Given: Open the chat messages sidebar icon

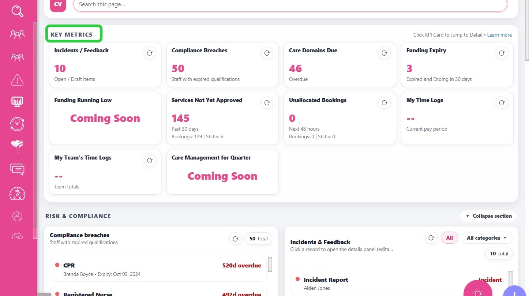Looking at the screenshot, I should (17, 169).
